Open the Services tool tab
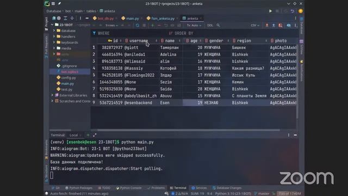This screenshot has height=196, width=348. click(199, 188)
